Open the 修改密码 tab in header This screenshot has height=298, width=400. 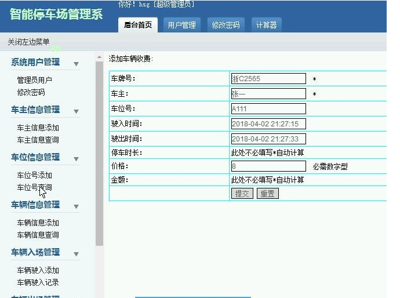(226, 25)
